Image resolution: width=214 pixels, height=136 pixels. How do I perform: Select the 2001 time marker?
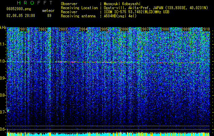(23, 29)
